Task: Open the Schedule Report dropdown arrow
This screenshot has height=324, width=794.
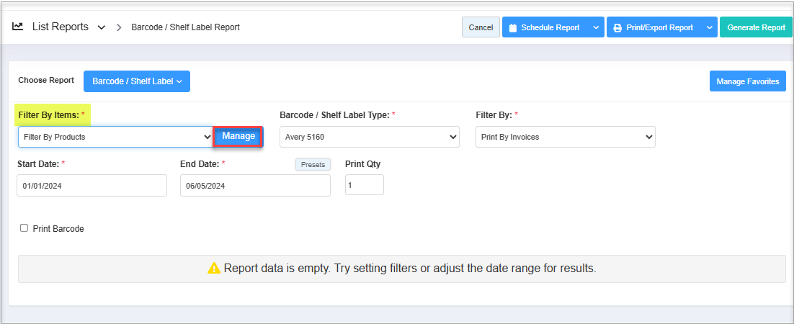Action: [595, 27]
